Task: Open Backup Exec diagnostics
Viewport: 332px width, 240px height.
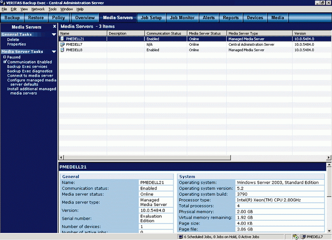Action: pos(30,71)
